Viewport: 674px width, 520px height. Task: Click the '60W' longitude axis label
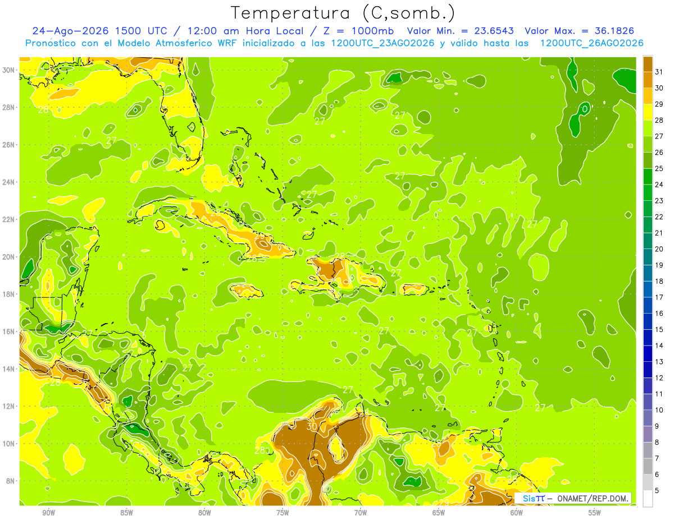pyautogui.click(x=517, y=513)
